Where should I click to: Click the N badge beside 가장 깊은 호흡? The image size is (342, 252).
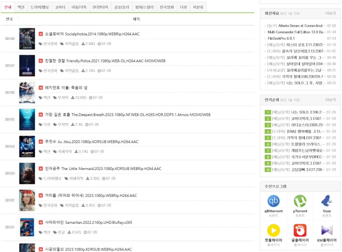coord(41,115)
